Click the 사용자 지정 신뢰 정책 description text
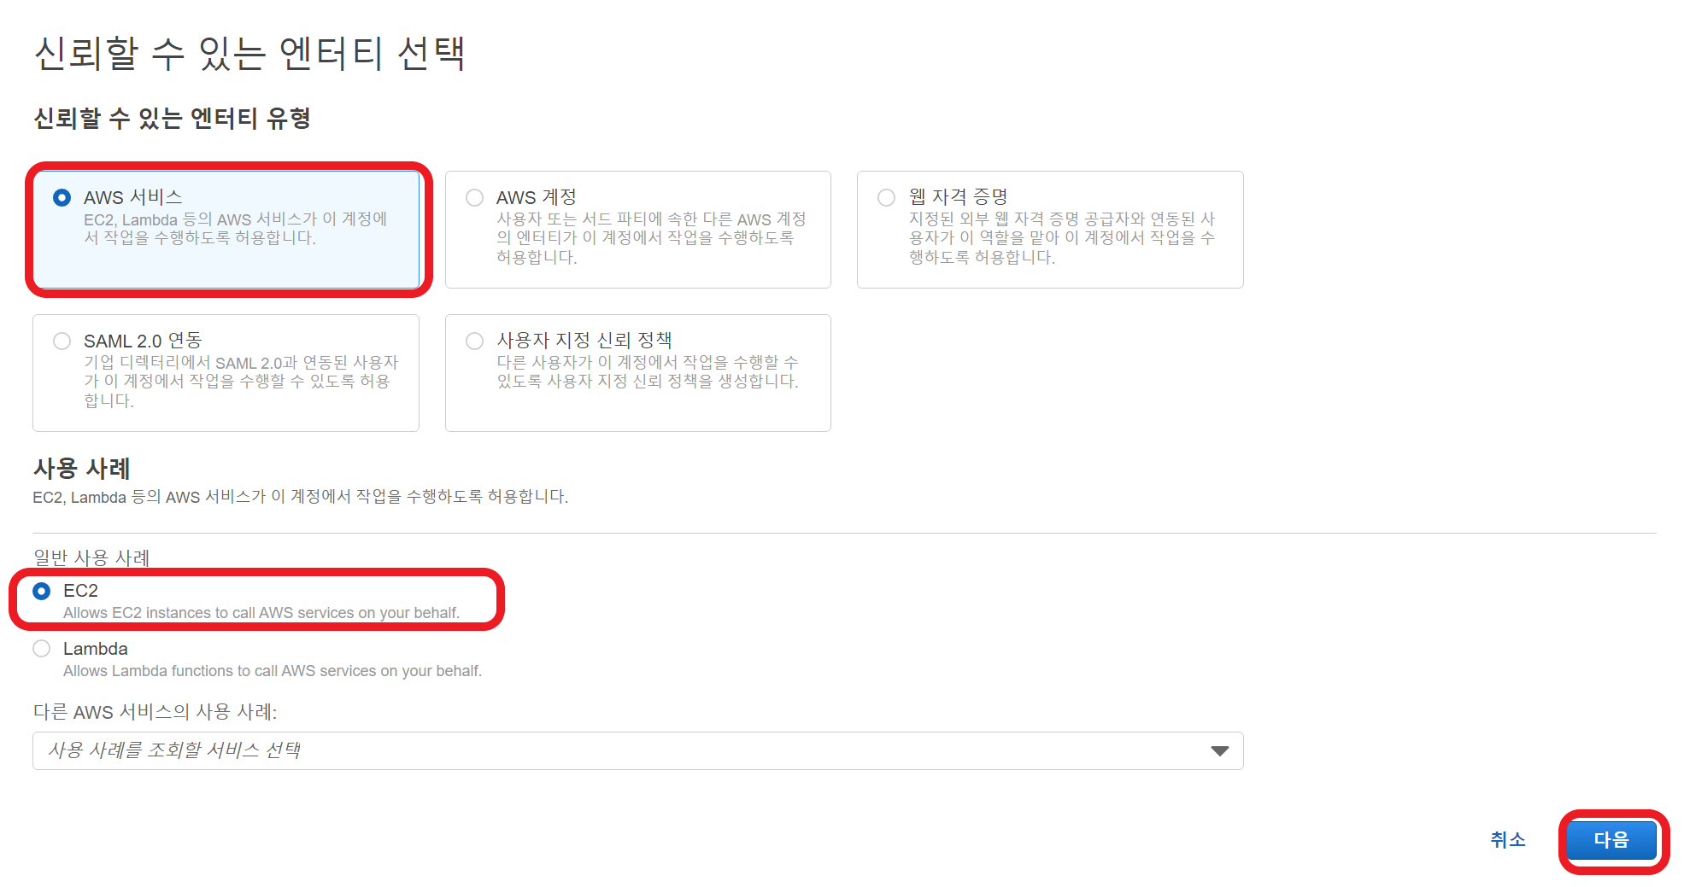Viewport: 1684px width, 887px height. [x=648, y=372]
